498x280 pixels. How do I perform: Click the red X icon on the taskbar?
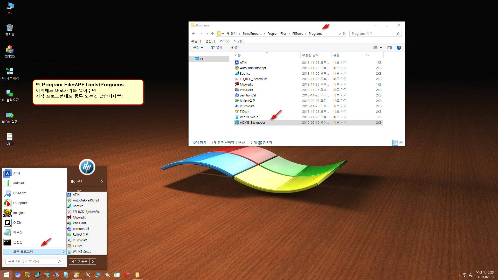(127, 275)
